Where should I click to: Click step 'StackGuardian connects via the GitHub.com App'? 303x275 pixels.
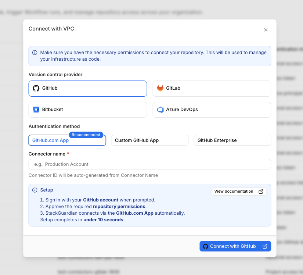[112, 213]
